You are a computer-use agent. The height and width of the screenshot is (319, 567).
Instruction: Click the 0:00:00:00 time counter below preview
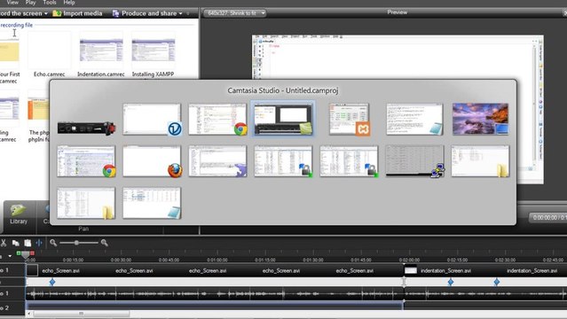[x=548, y=217]
